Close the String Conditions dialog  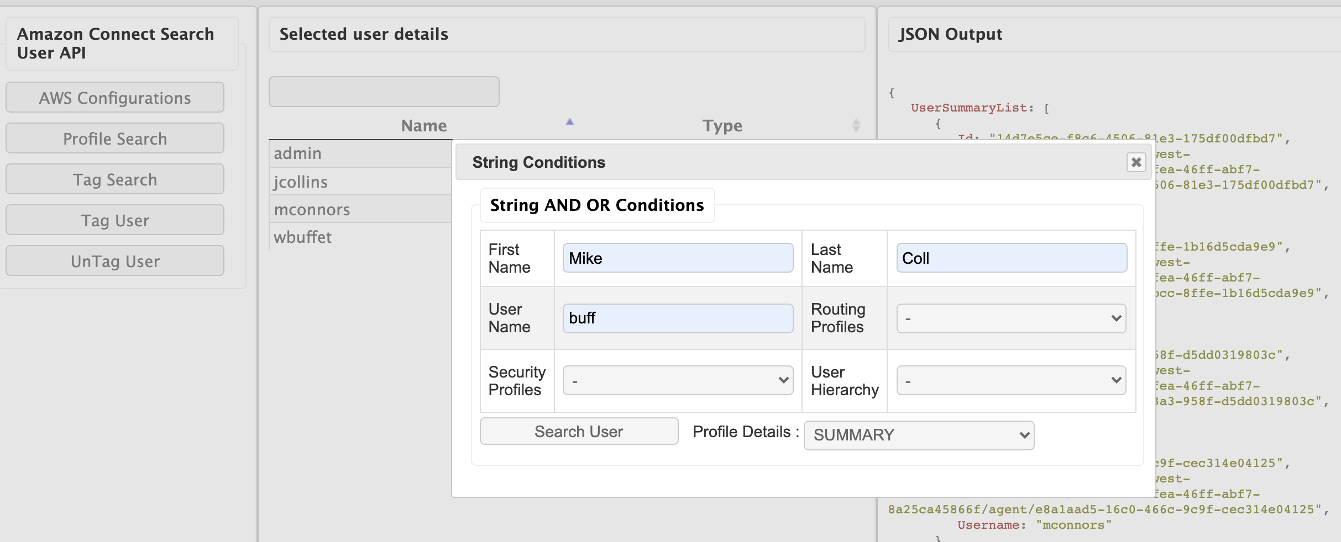(x=1136, y=162)
